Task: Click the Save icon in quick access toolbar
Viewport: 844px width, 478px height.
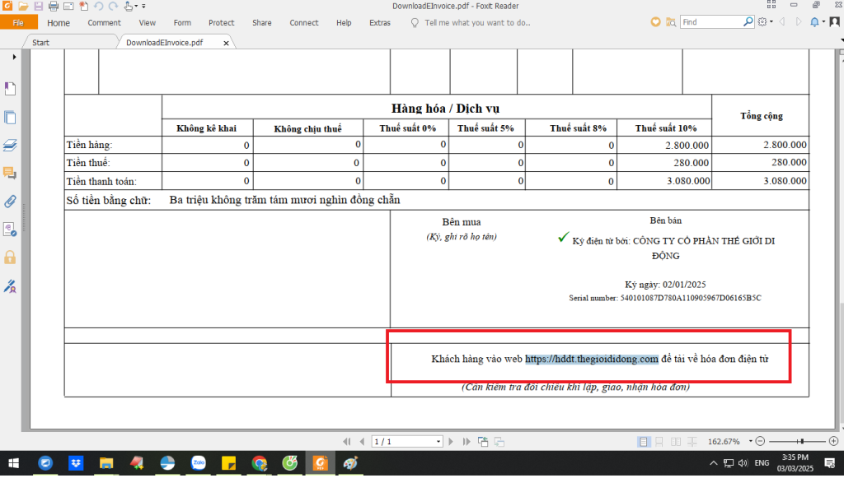Action: coord(38,6)
